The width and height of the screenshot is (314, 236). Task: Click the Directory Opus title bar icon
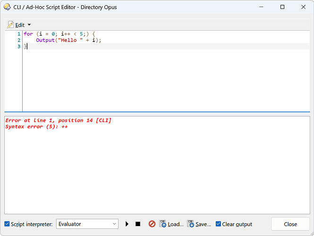[x=7, y=7]
